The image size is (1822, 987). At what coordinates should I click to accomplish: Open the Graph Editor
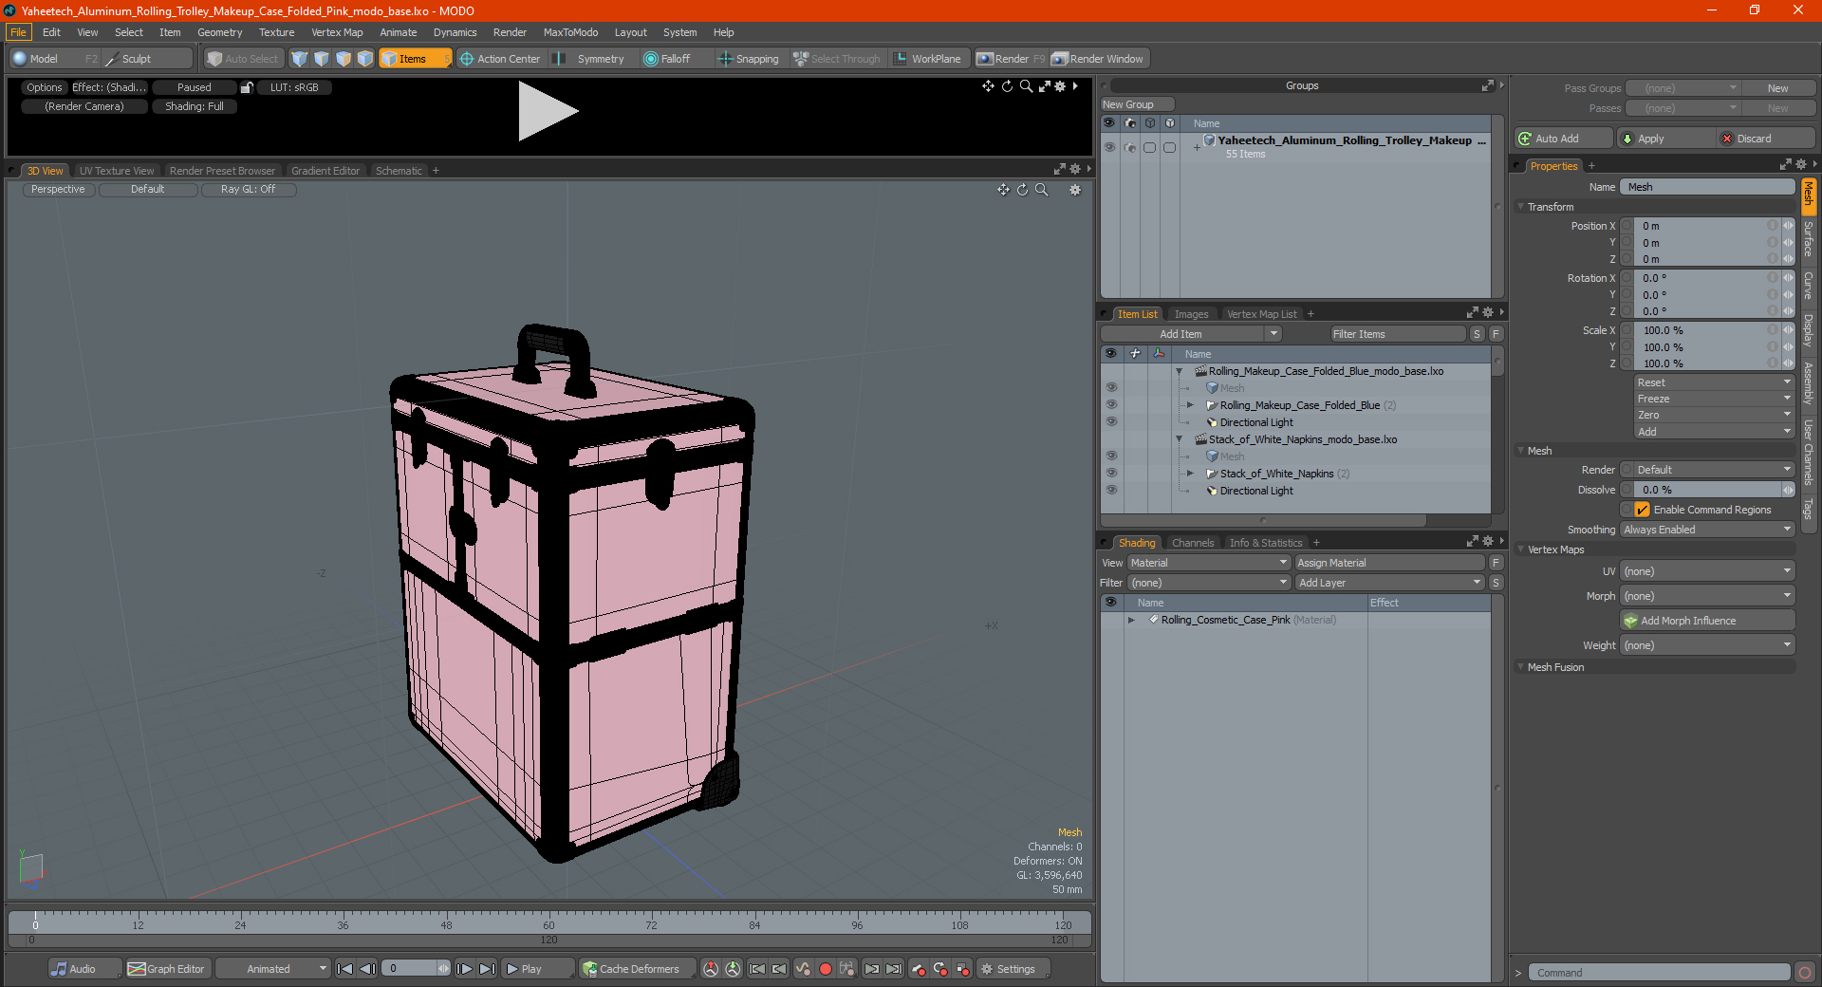(166, 969)
